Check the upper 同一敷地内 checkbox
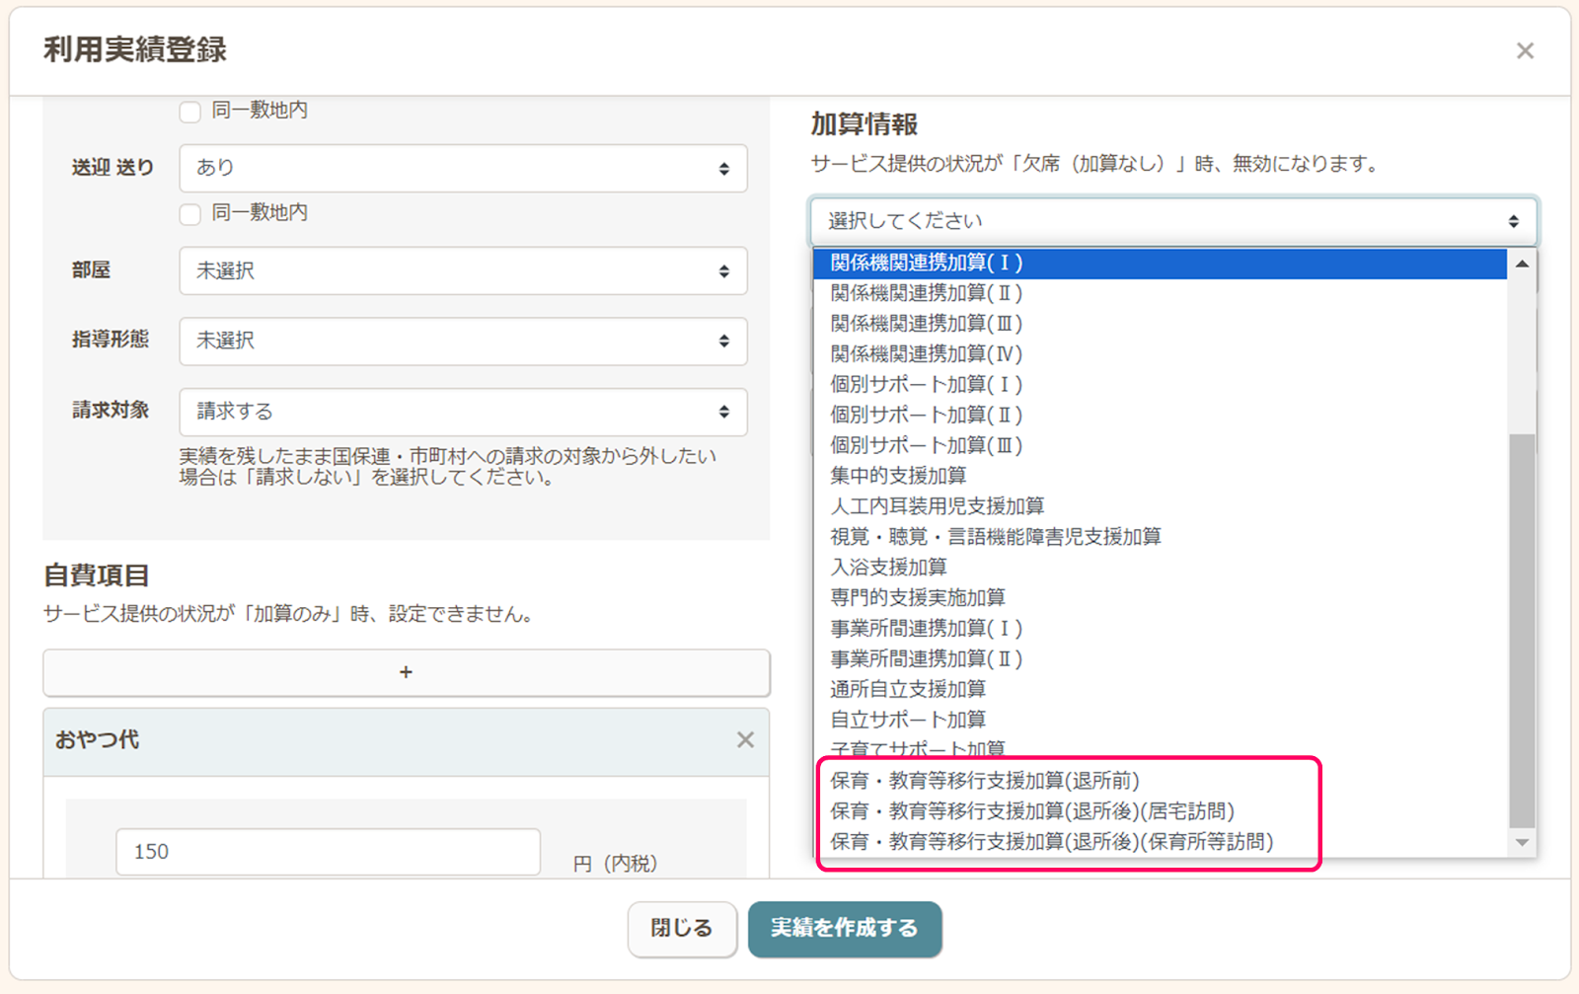Screen dimensions: 1579x994 [x=190, y=112]
